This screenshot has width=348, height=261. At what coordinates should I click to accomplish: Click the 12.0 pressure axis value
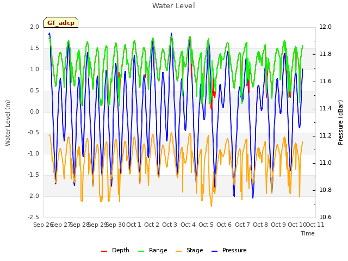click(325, 27)
